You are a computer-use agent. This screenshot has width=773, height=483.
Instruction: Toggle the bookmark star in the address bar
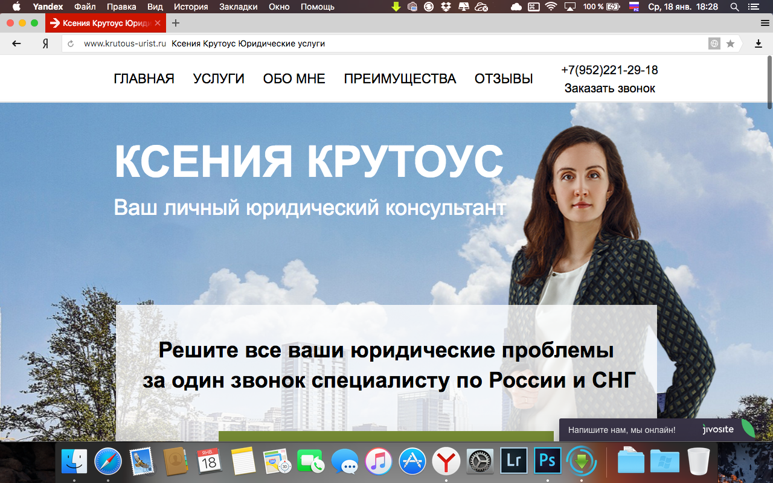pyautogui.click(x=731, y=43)
